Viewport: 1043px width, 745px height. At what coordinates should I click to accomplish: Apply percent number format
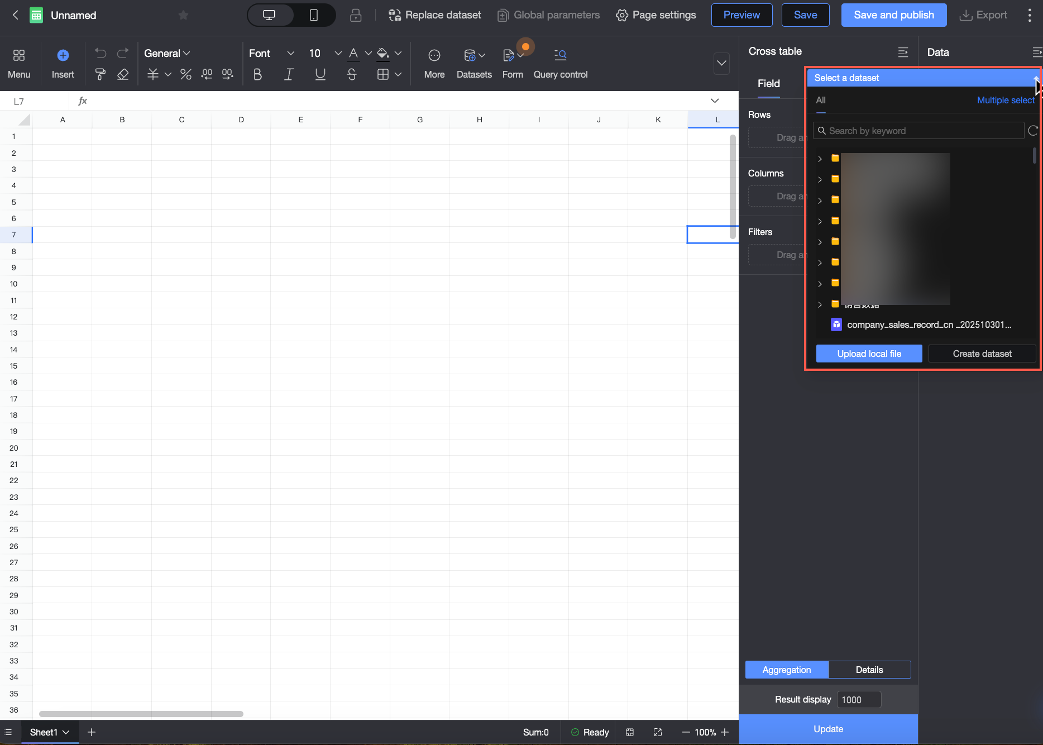[x=186, y=74]
